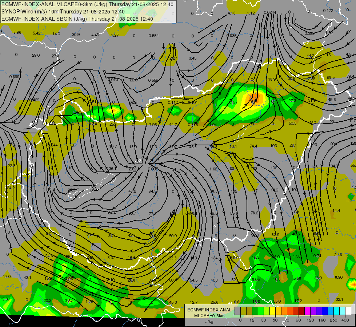This screenshot has width=356, height=327.
Task: Click the map value 0.835
Action: point(232,36)
